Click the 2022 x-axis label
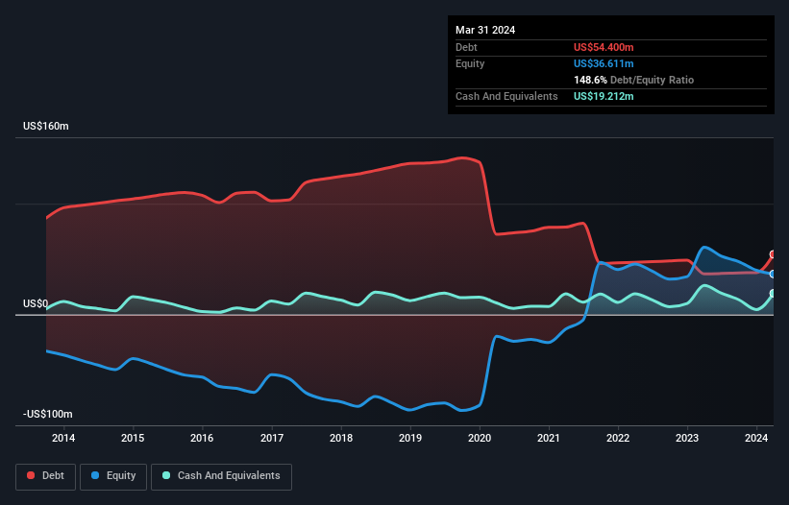Viewport: 789px width, 505px height. click(618, 438)
